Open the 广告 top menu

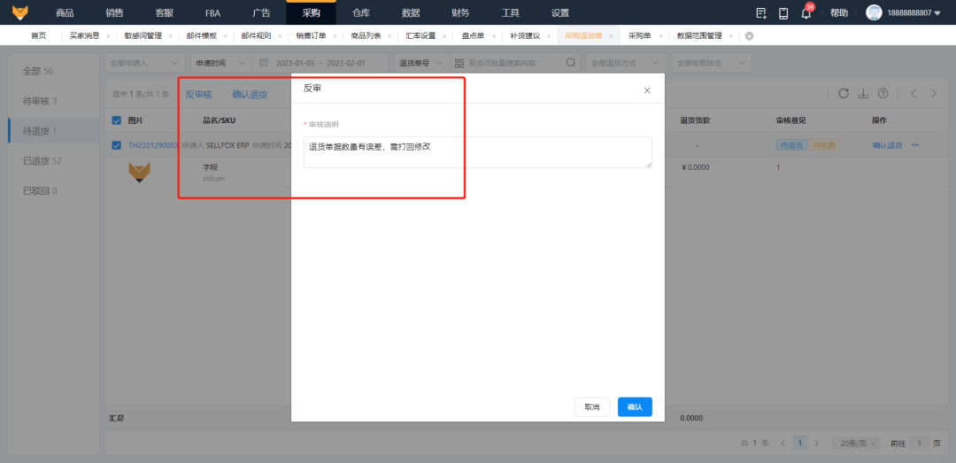point(261,12)
